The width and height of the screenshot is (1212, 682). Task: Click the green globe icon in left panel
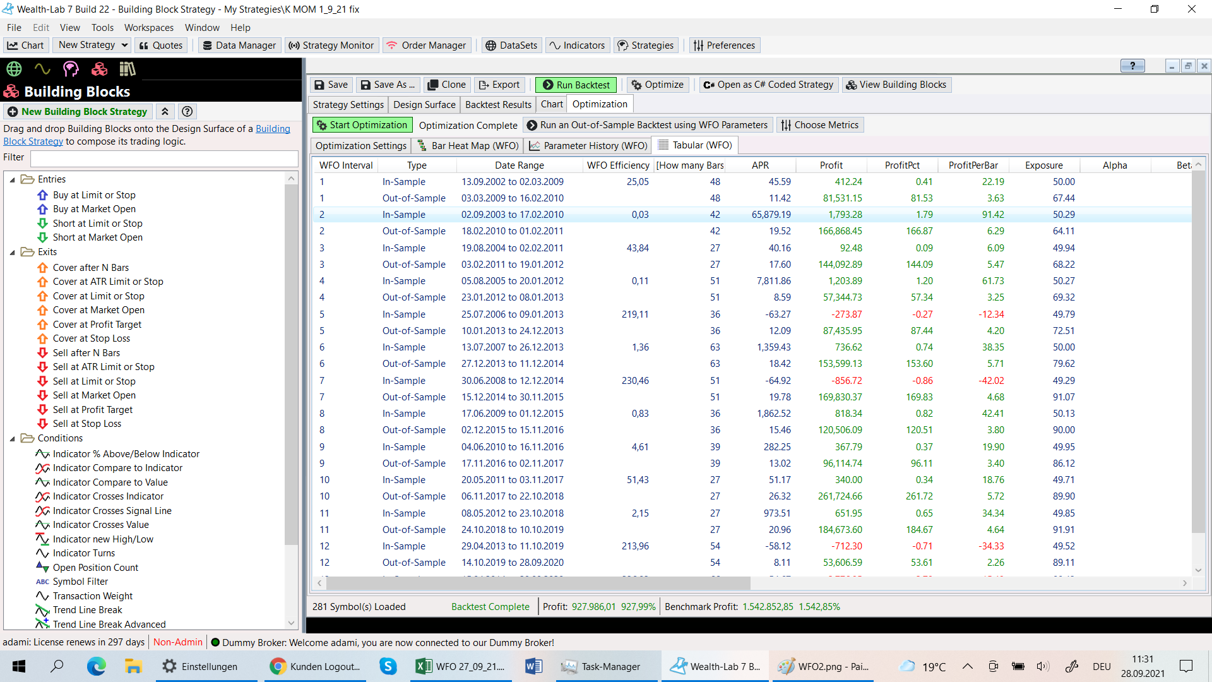14,69
